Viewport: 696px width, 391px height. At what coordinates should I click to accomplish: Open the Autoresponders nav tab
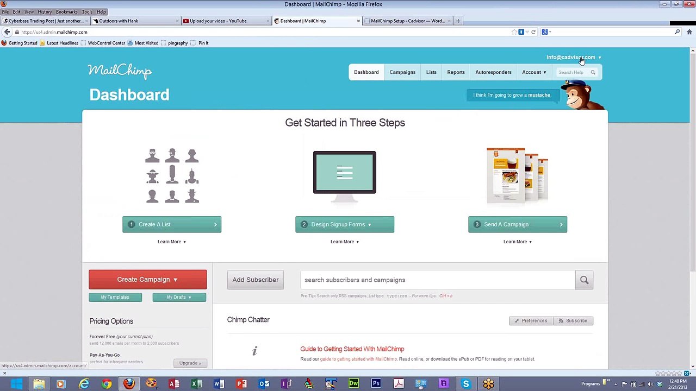493,72
